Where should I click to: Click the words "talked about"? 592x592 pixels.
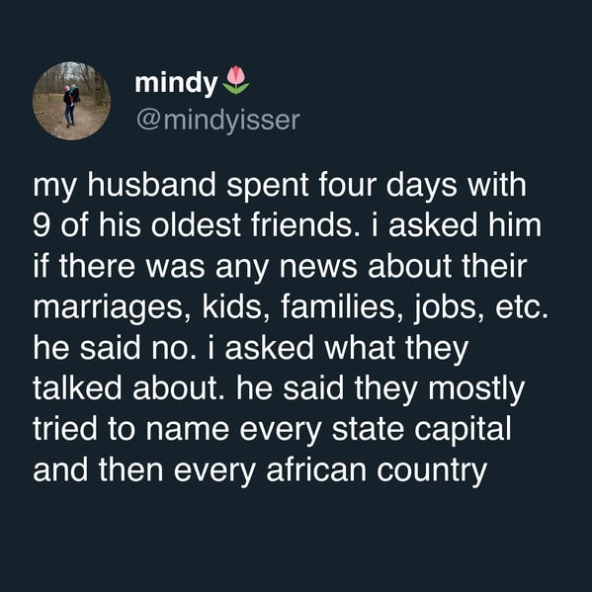click(x=127, y=388)
